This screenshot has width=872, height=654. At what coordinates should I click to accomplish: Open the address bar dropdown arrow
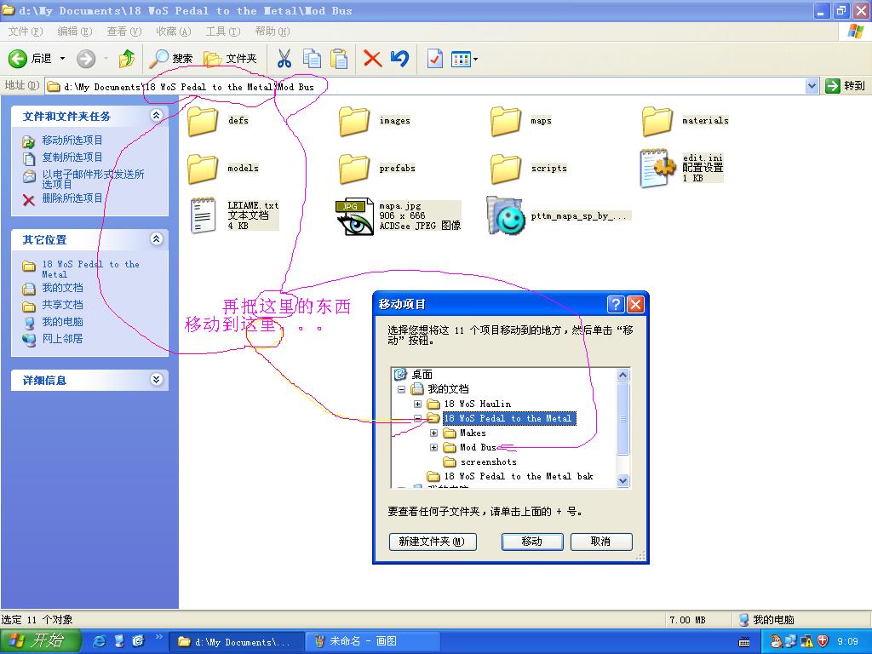pos(812,86)
